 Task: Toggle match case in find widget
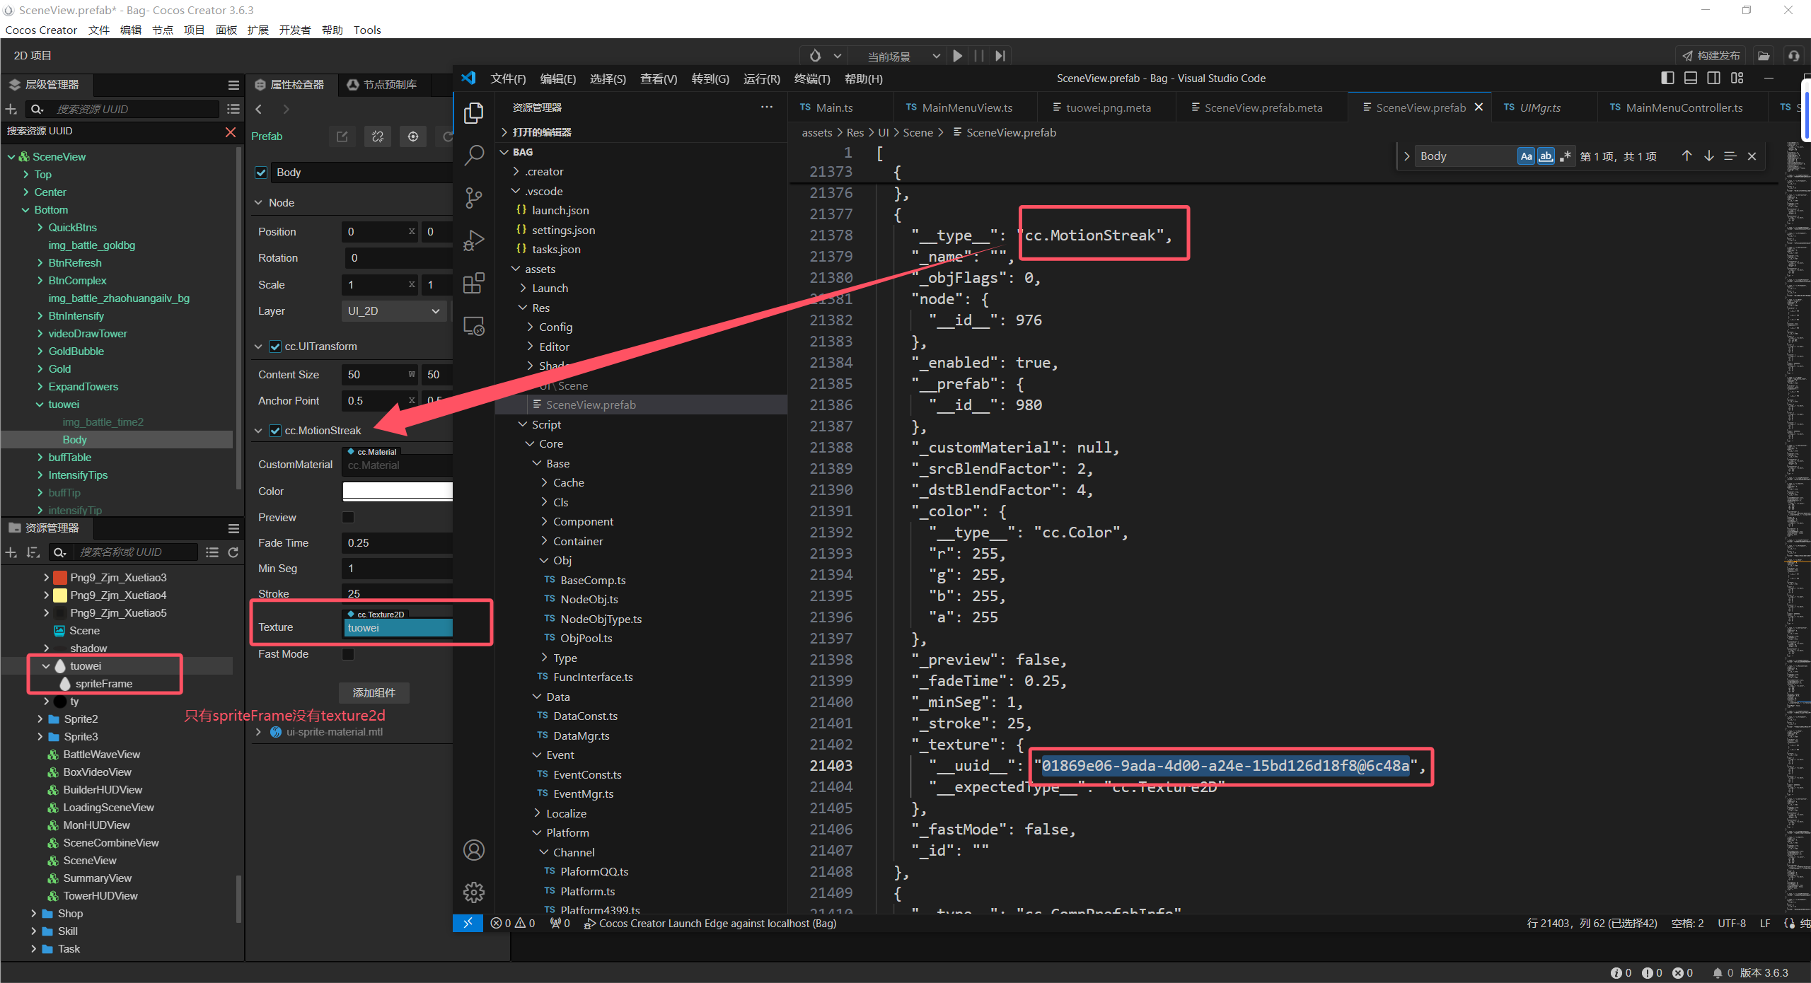(1526, 156)
